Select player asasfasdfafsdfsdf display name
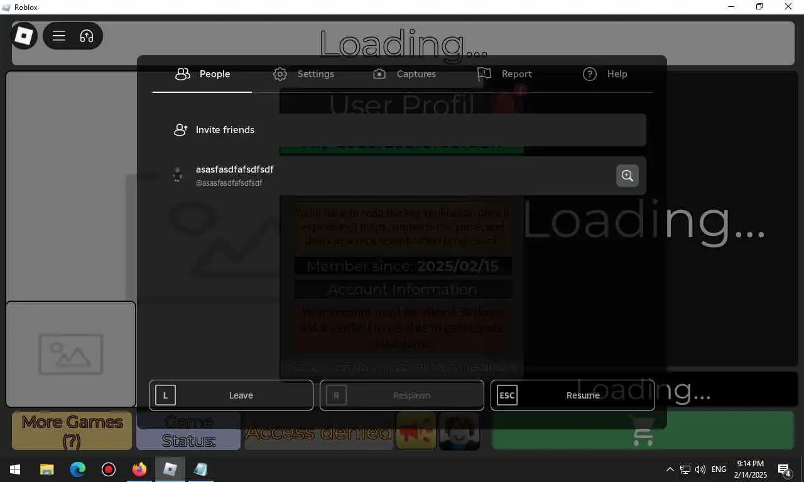804x482 pixels. 234,169
